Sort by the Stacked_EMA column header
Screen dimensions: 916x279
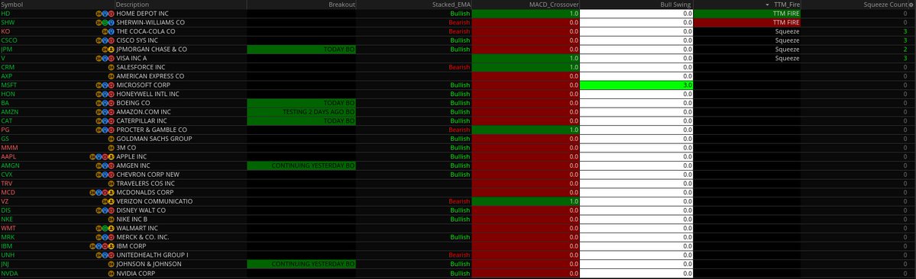click(x=414, y=5)
